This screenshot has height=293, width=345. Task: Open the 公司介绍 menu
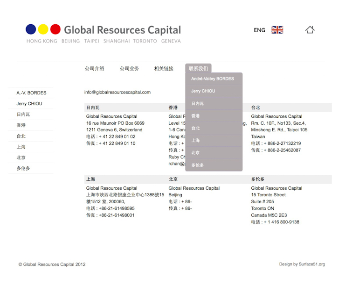pyautogui.click(x=94, y=69)
